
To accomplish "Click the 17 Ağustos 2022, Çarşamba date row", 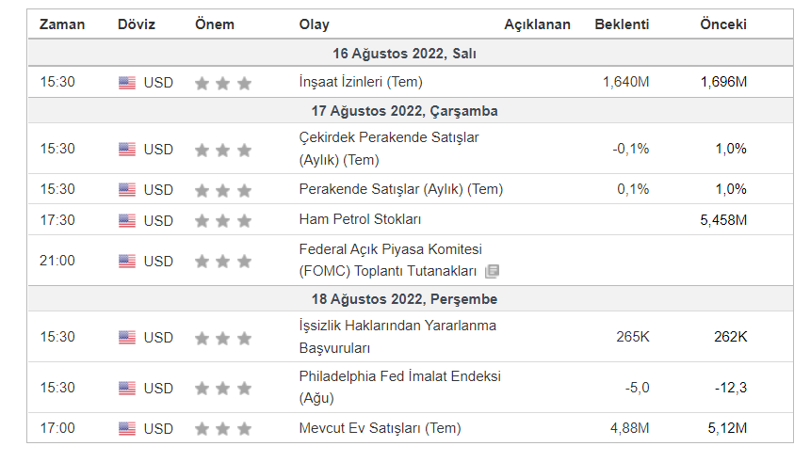I will (x=404, y=111).
